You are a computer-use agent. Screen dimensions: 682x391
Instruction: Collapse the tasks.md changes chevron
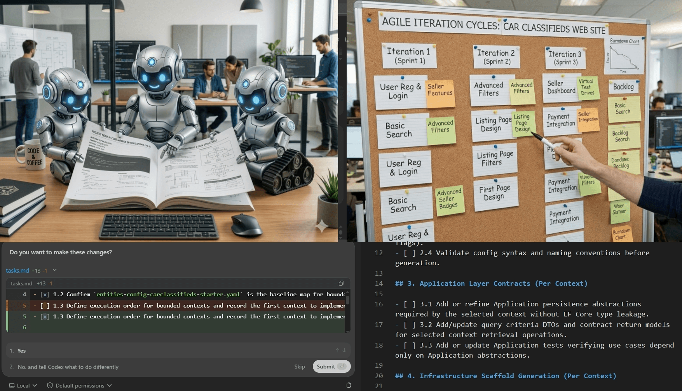point(55,270)
